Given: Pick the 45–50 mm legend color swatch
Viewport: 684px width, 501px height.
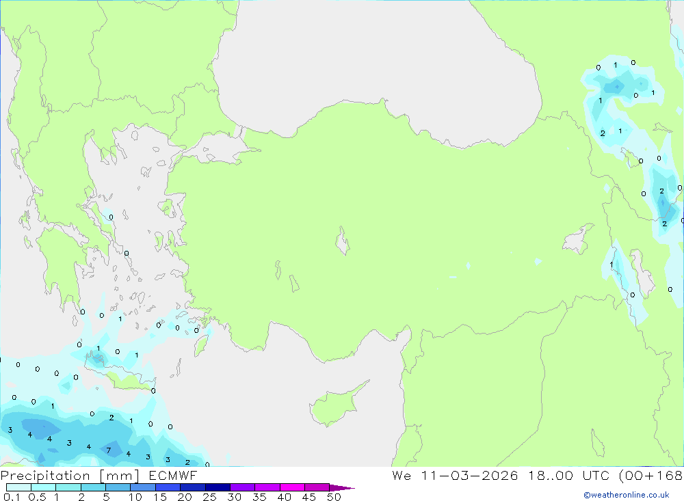Looking at the screenshot, I should [x=317, y=487].
